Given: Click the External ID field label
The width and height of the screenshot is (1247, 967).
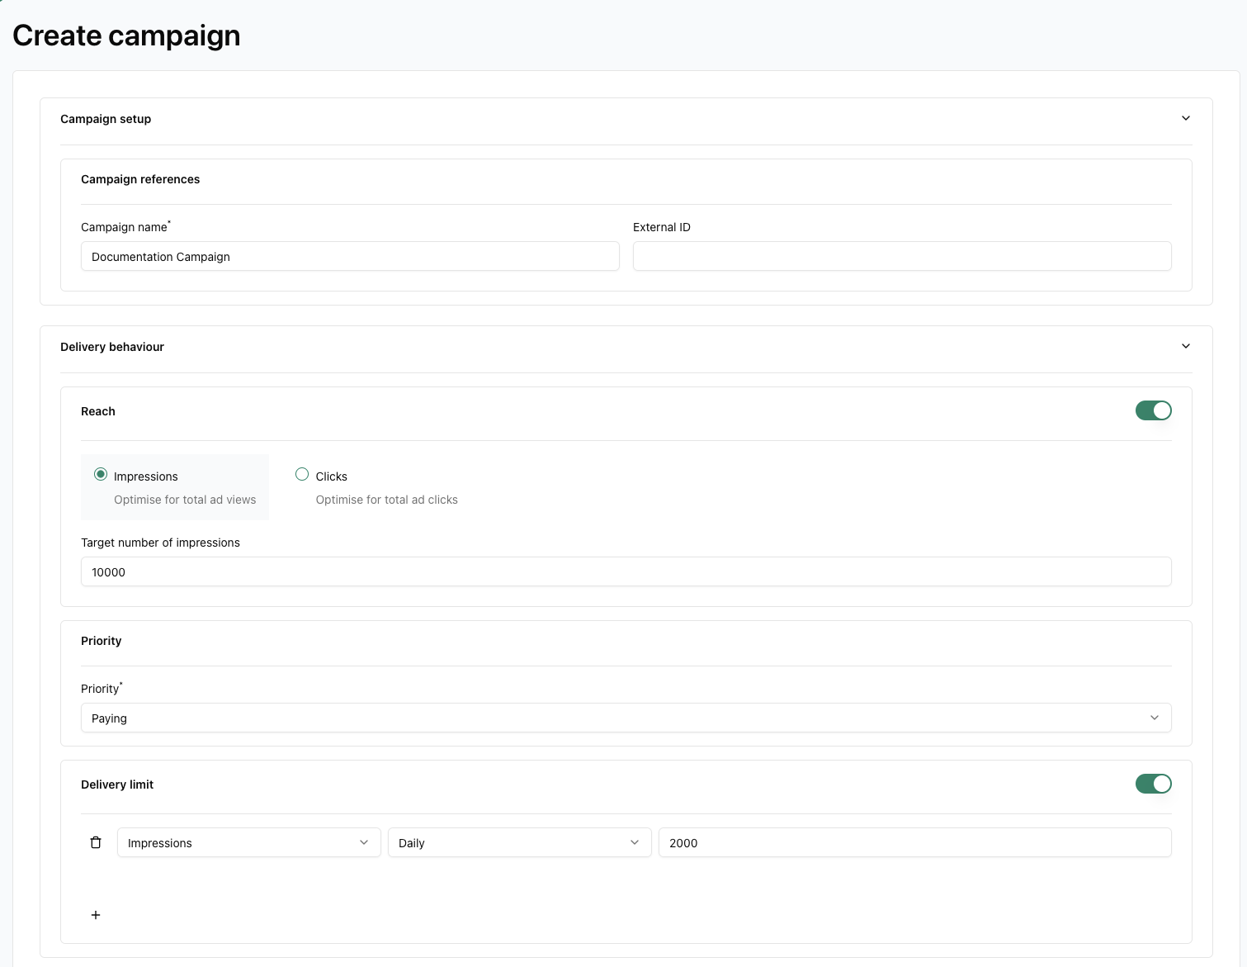Looking at the screenshot, I should coord(661,227).
